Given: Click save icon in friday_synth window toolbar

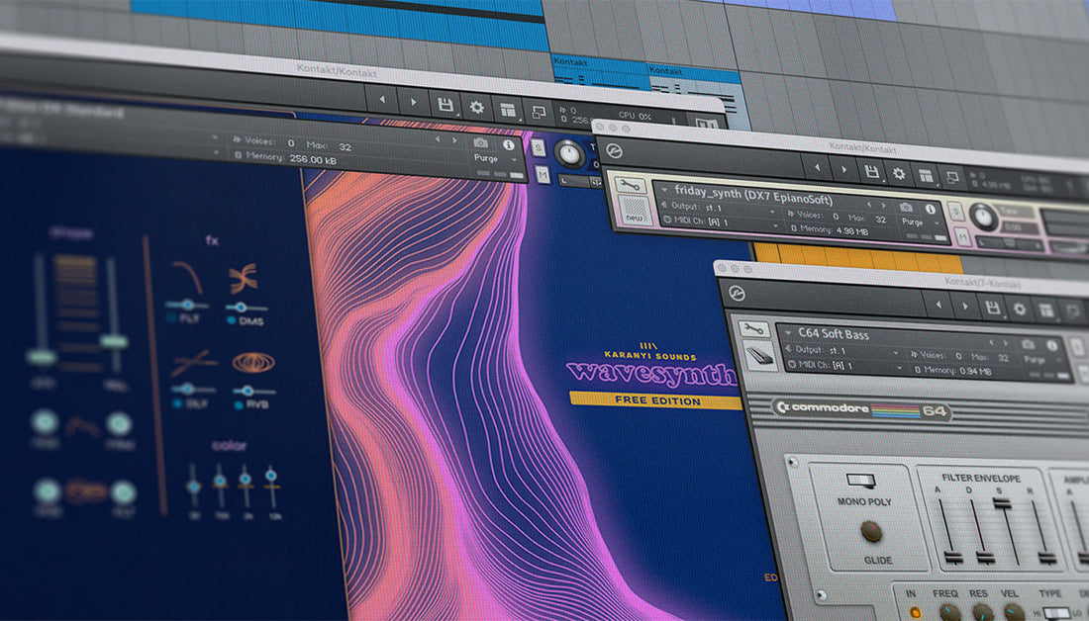Looking at the screenshot, I should point(871,172).
